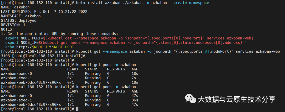Click the second 'kubectl get pods -n azkaban' command
Viewport: 285px width, 112px height.
click(x=106, y=87)
